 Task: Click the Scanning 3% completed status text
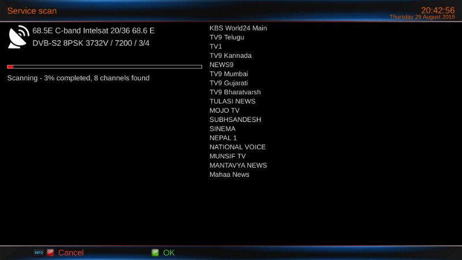pos(79,78)
